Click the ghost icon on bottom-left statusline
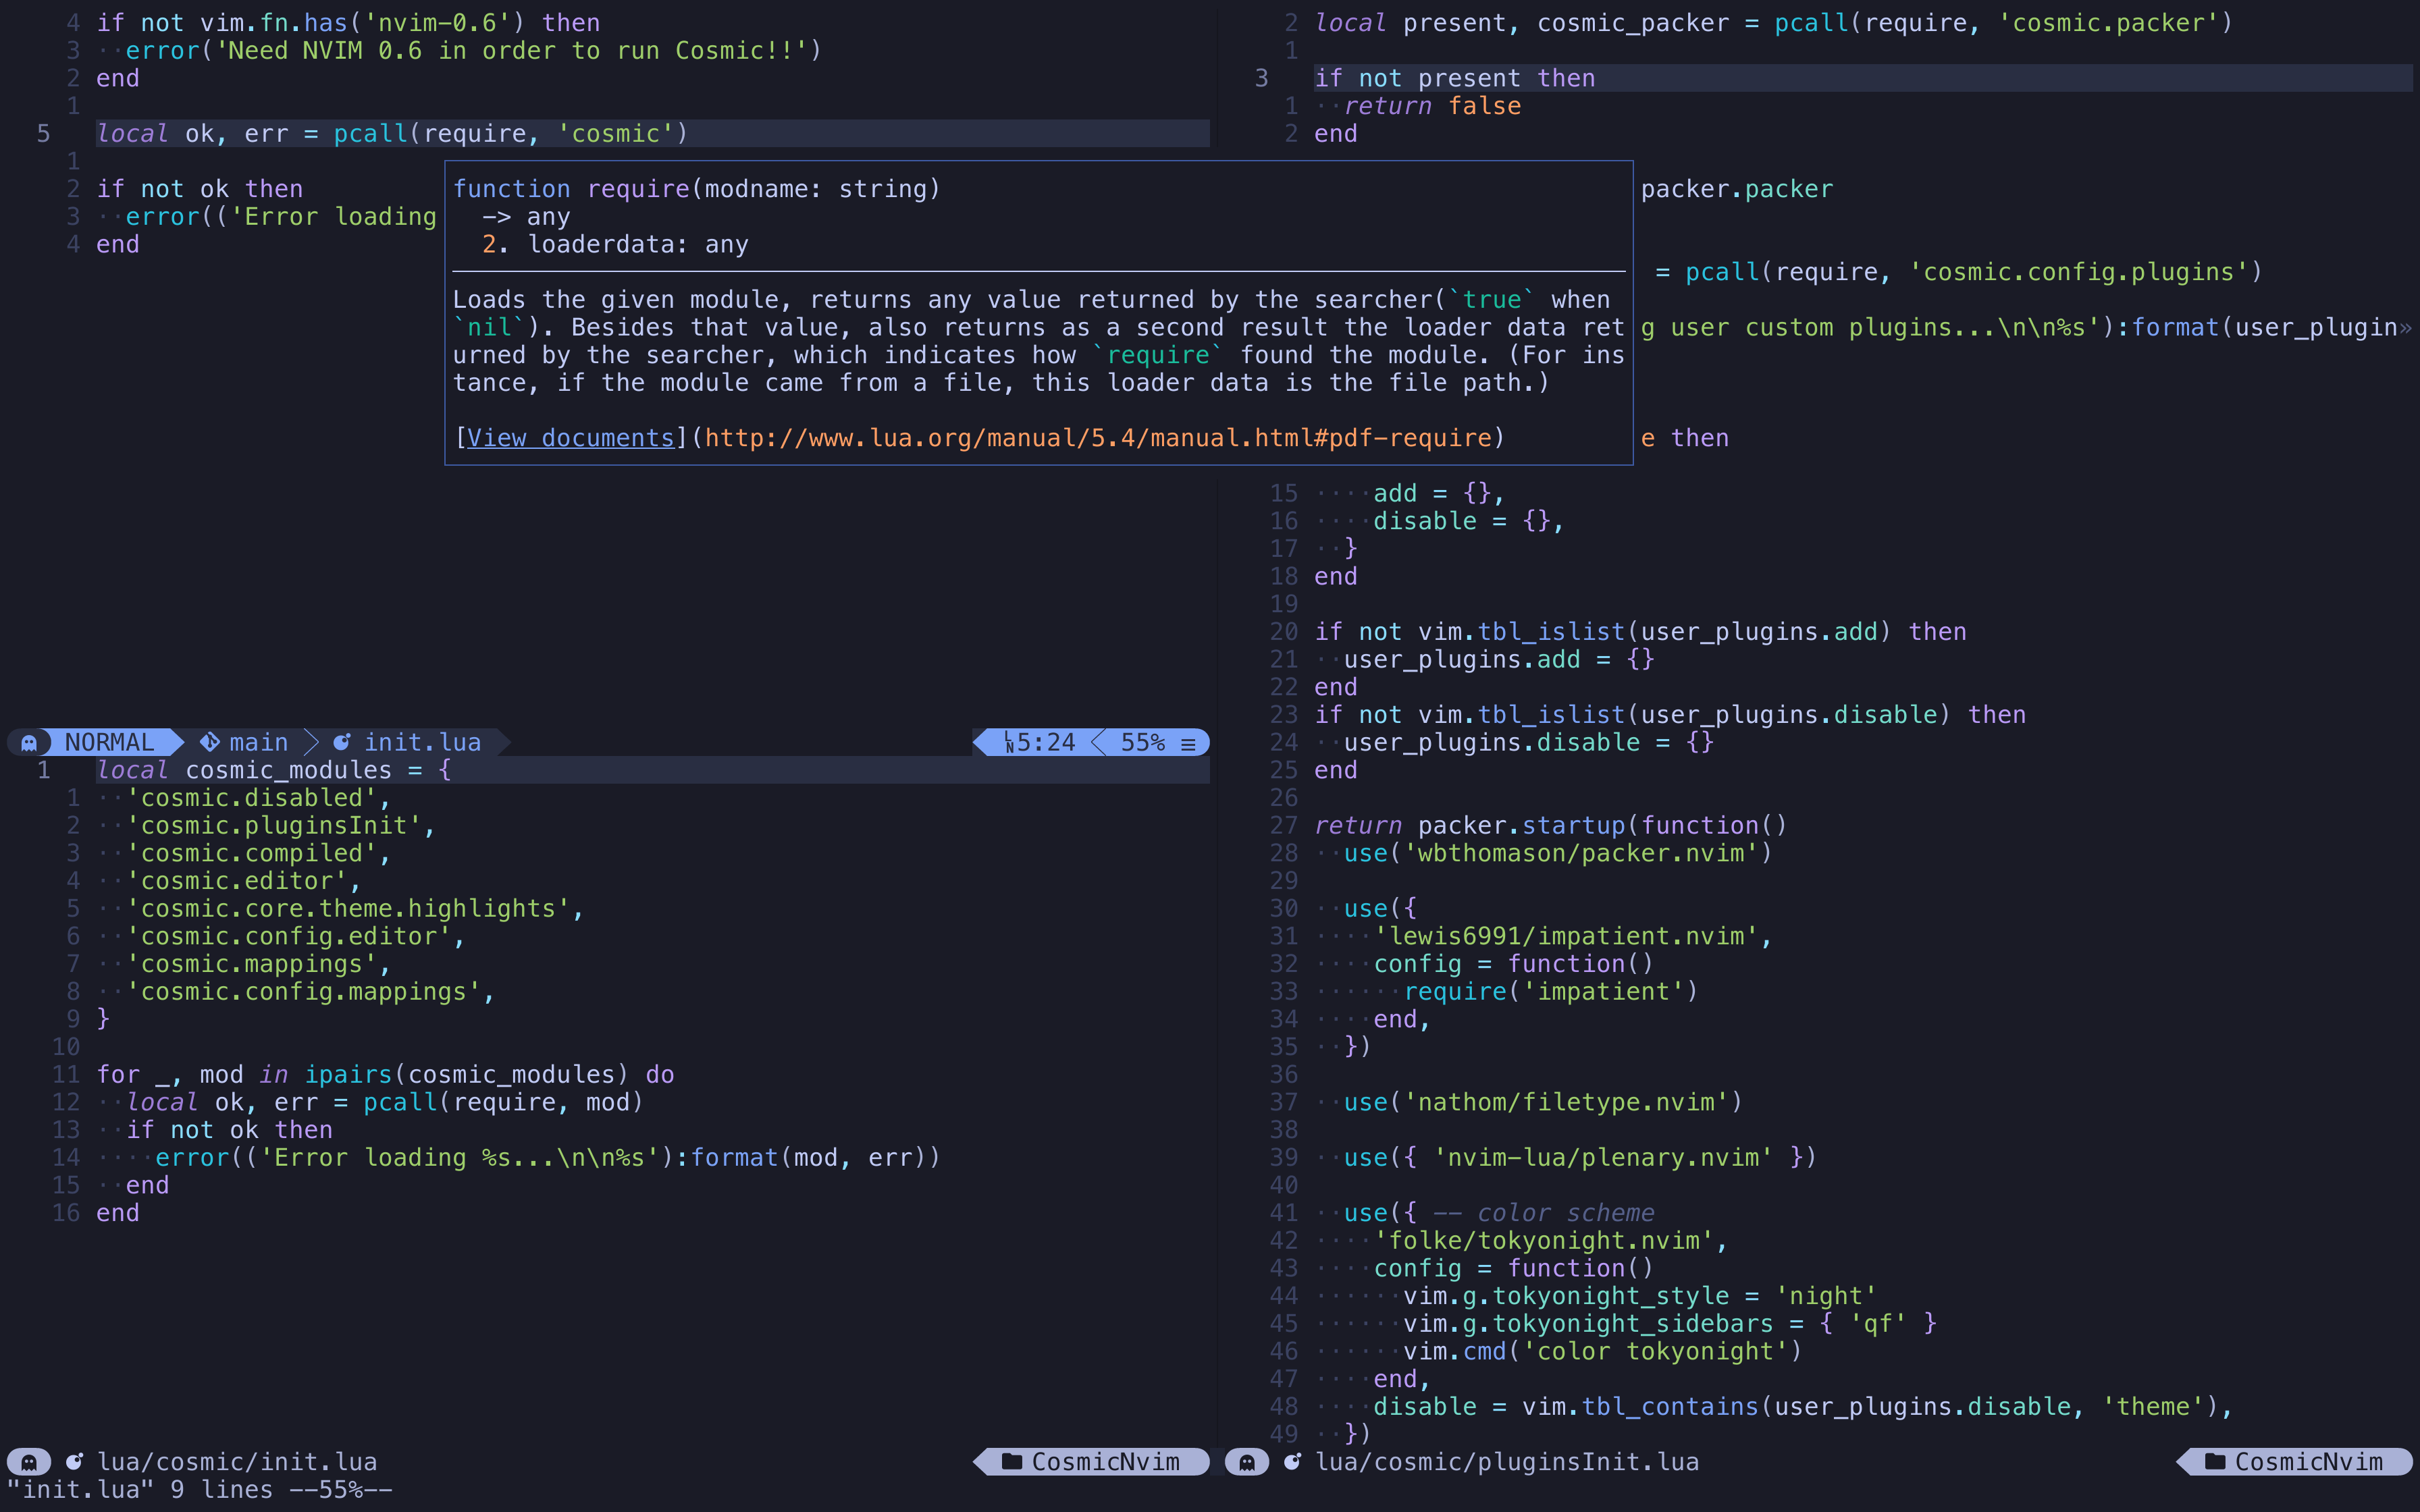The height and width of the screenshot is (1512, 2420). point(29,1461)
